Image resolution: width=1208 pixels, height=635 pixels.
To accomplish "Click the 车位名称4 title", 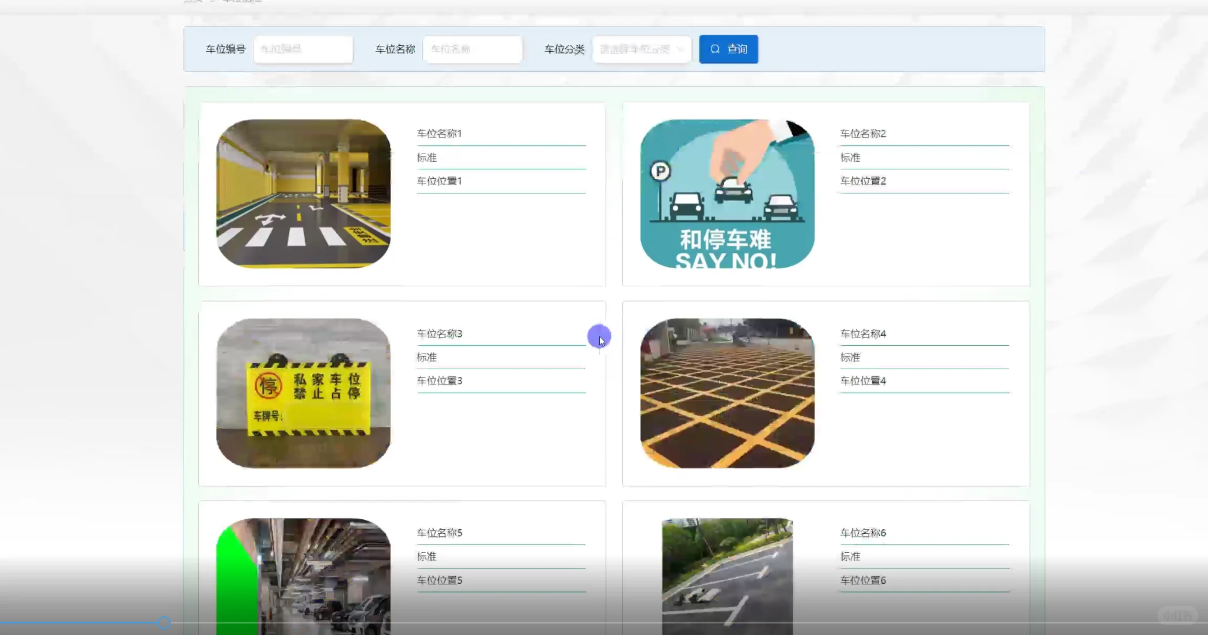I will (863, 333).
